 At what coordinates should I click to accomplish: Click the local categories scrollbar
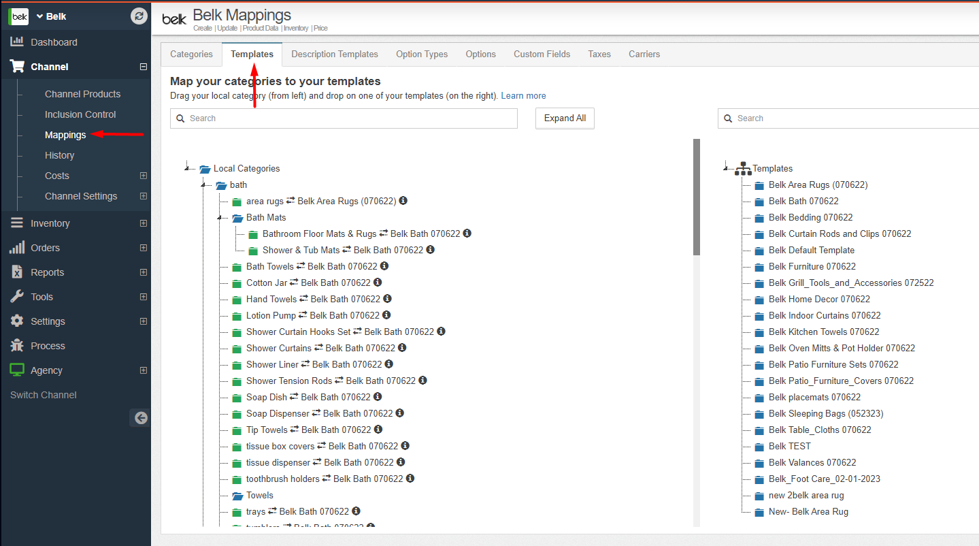pyautogui.click(x=696, y=197)
